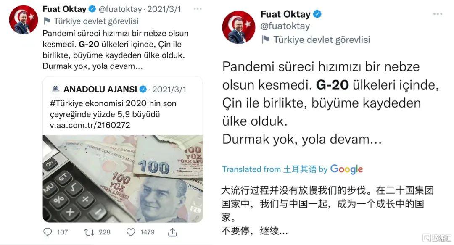This screenshot has width=454, height=245.
Task: Open three-dot menu on left tweet
Action: tap(198, 9)
